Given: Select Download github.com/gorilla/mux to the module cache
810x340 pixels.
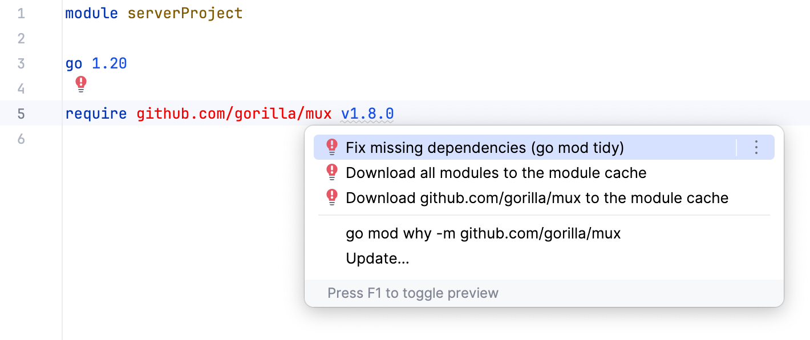Looking at the screenshot, I should point(537,197).
